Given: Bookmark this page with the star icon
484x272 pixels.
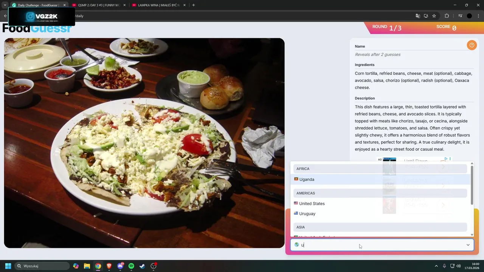Looking at the screenshot, I should tap(434, 16).
